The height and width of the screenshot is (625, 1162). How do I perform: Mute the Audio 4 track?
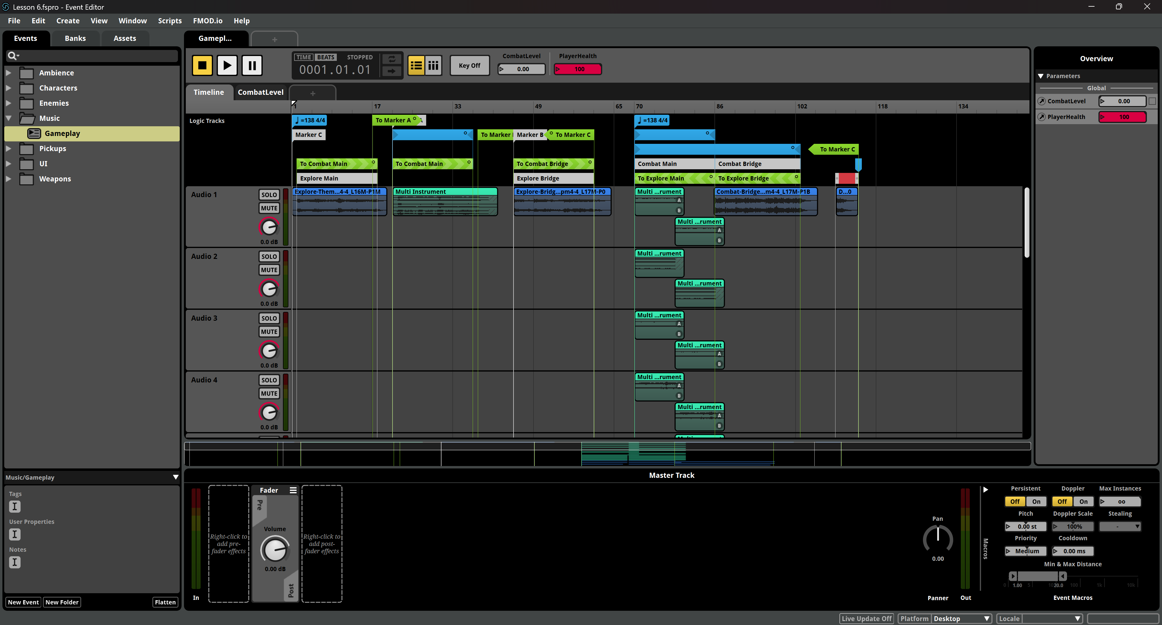point(269,394)
